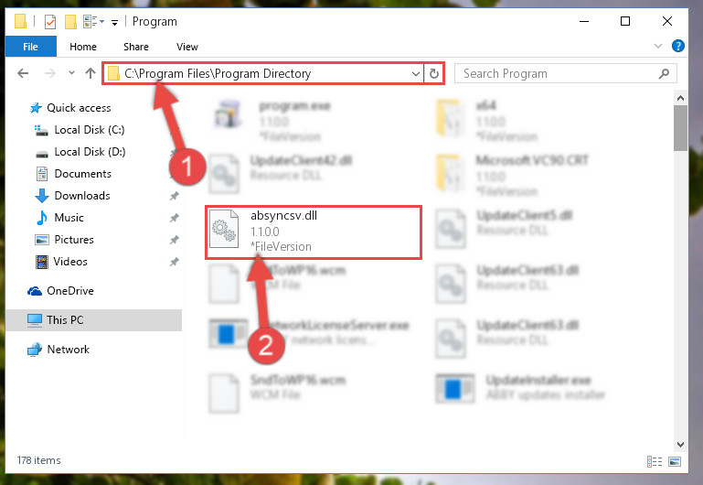Click the New folder quick access icon
Screen dimensions: 703x485
point(70,21)
